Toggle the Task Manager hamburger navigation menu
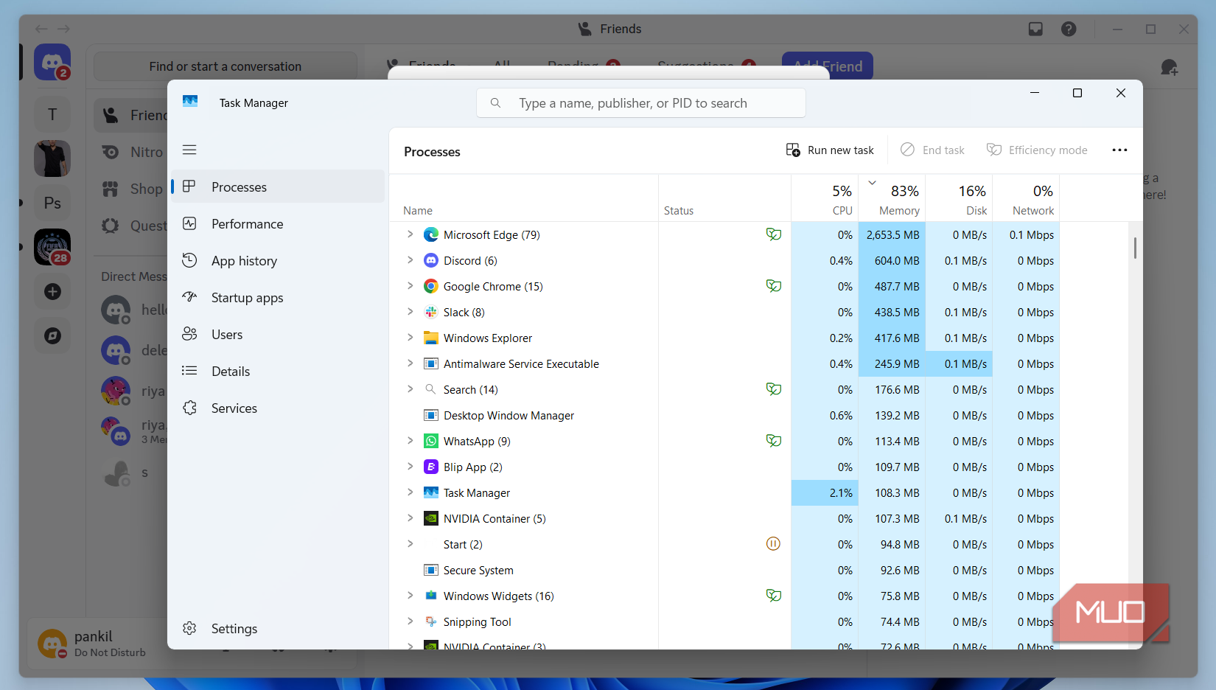This screenshot has height=690, width=1216. (x=189, y=150)
